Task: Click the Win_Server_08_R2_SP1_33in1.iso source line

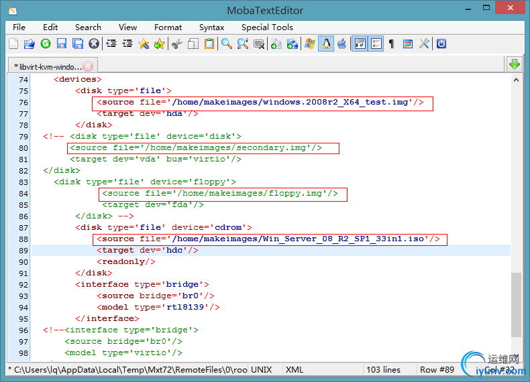Action: pos(268,239)
